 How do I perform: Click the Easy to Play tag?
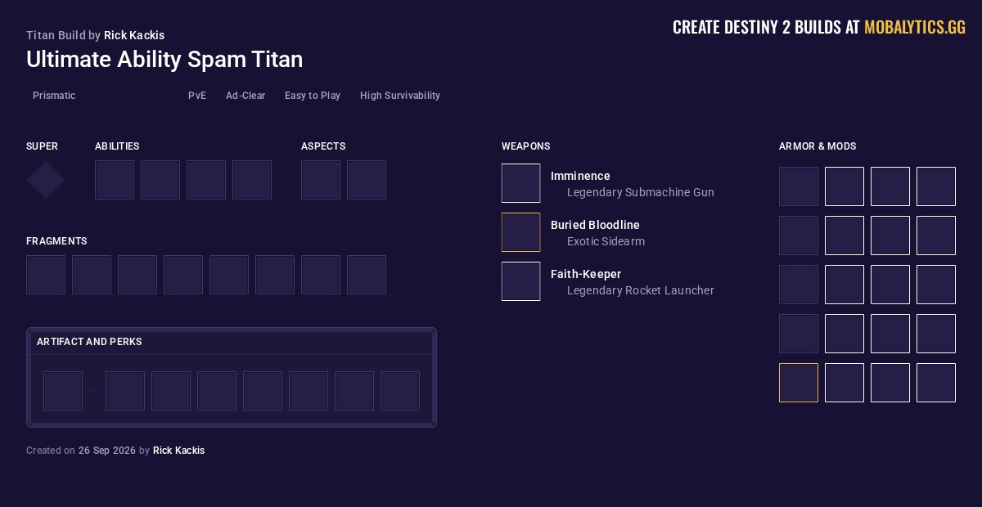coord(313,96)
